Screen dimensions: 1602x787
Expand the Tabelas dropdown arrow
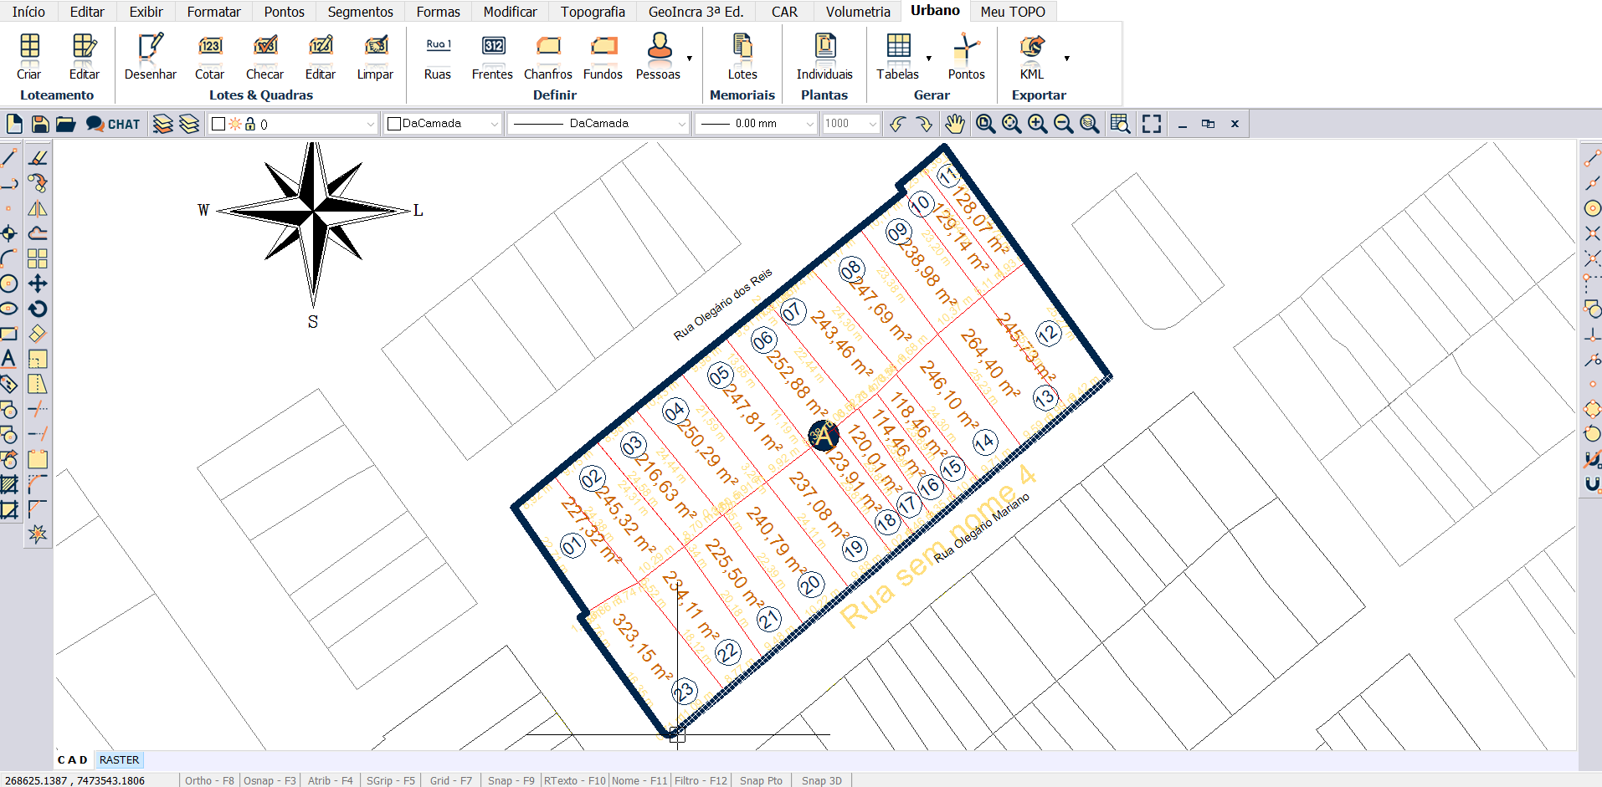pos(929,59)
